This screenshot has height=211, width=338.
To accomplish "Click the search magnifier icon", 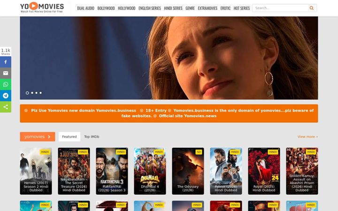I will (x=312, y=8).
